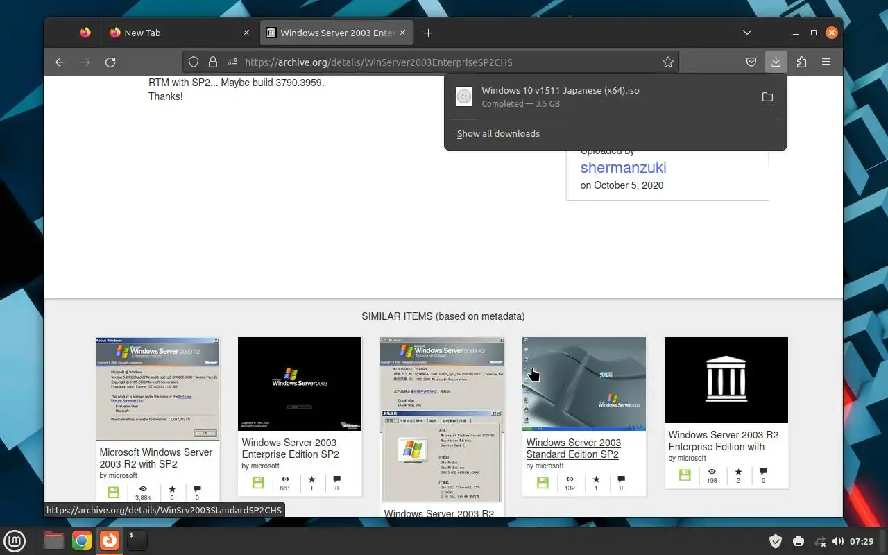The height and width of the screenshot is (555, 888).
Task: Click reviews comment icon on Standard Edition card
Action: pos(621,479)
